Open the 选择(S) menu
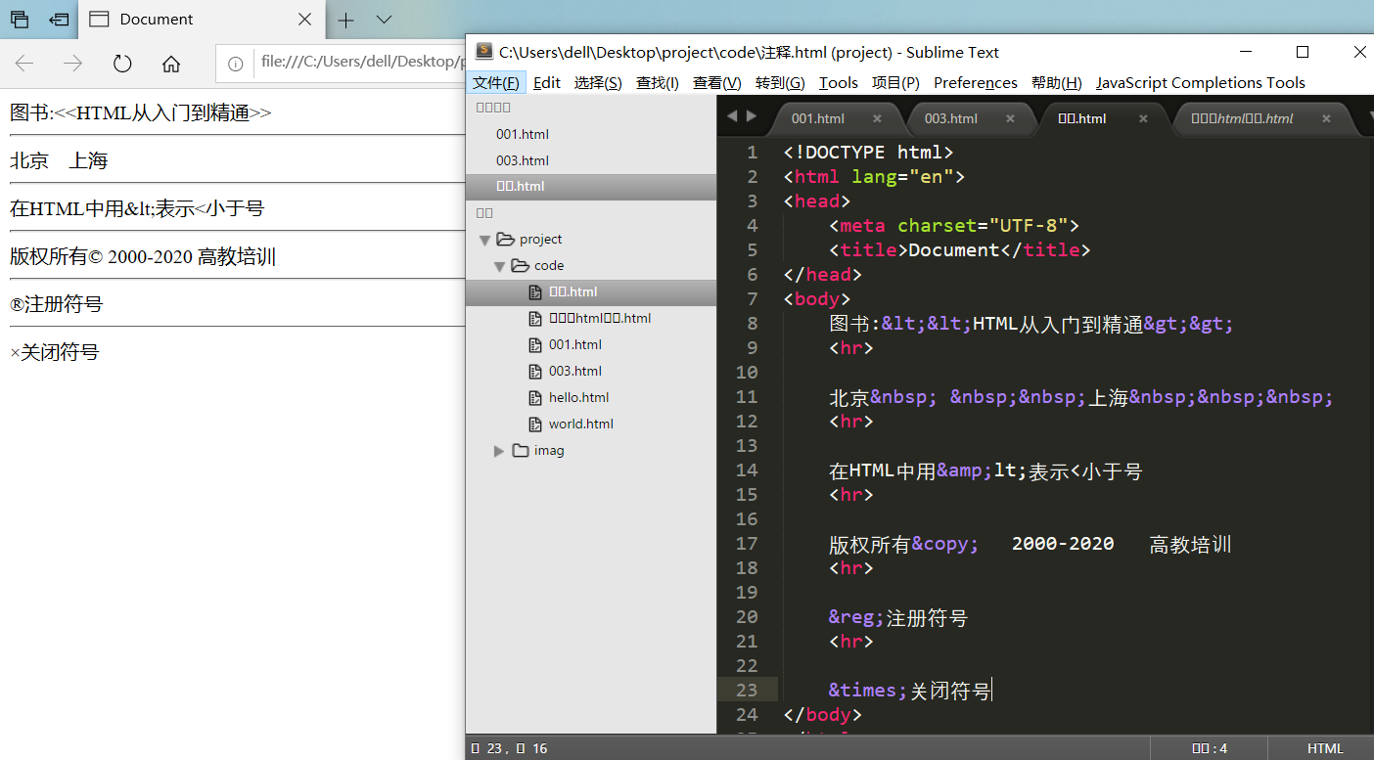The image size is (1374, 760). (598, 82)
